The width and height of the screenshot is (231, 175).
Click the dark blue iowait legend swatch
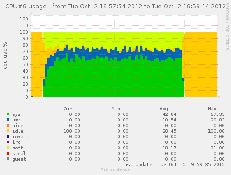[8, 136]
